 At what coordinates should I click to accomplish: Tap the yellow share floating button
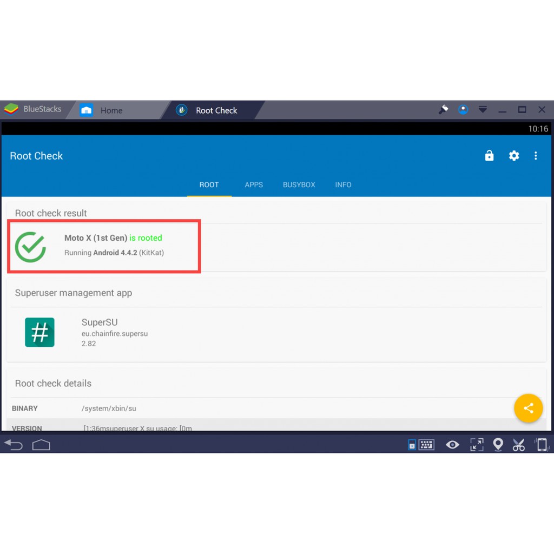coord(529,408)
